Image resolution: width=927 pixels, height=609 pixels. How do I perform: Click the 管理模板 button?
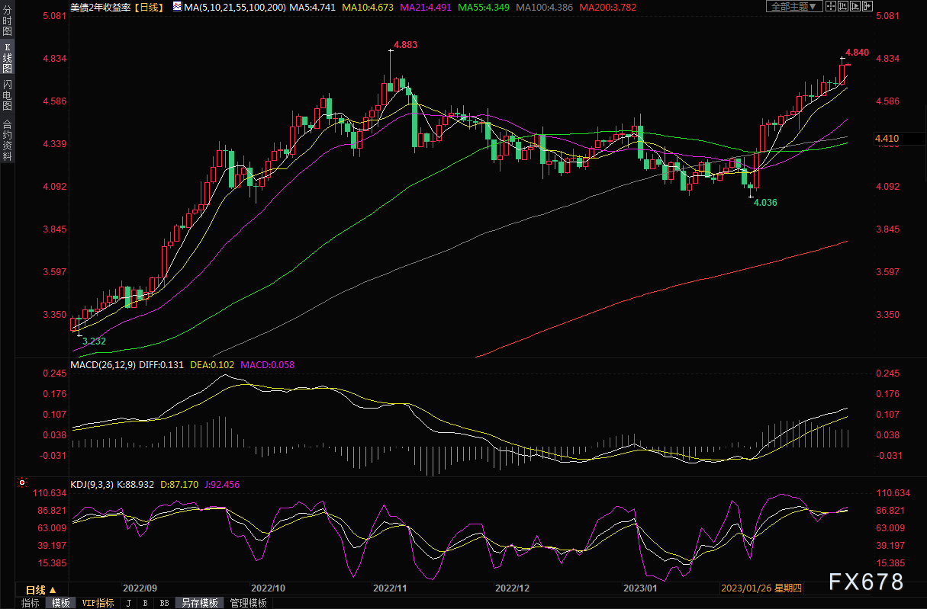tap(249, 603)
